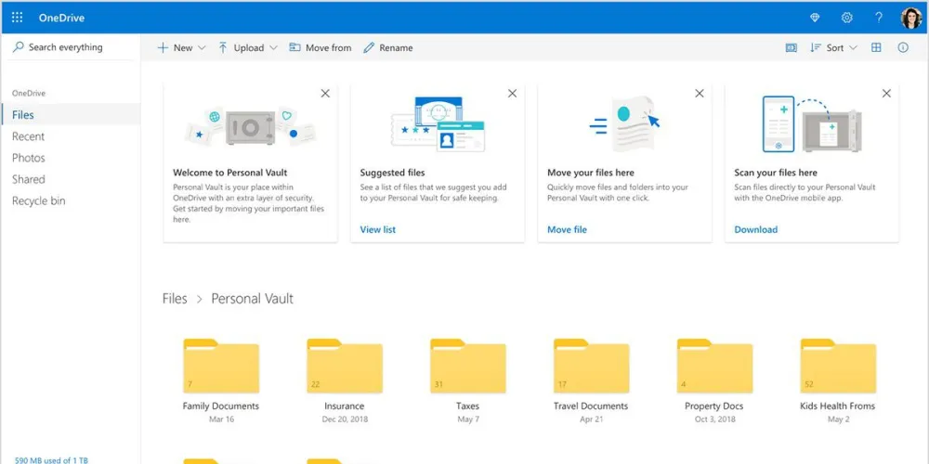This screenshot has width=929, height=464.
Task: Open Photos in the left sidebar
Action: [x=29, y=158]
